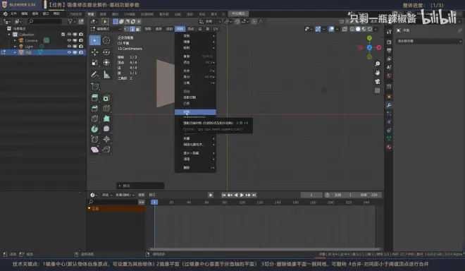Activate the Scale tool
Viewport: 465px width, 271px height.
point(94,62)
